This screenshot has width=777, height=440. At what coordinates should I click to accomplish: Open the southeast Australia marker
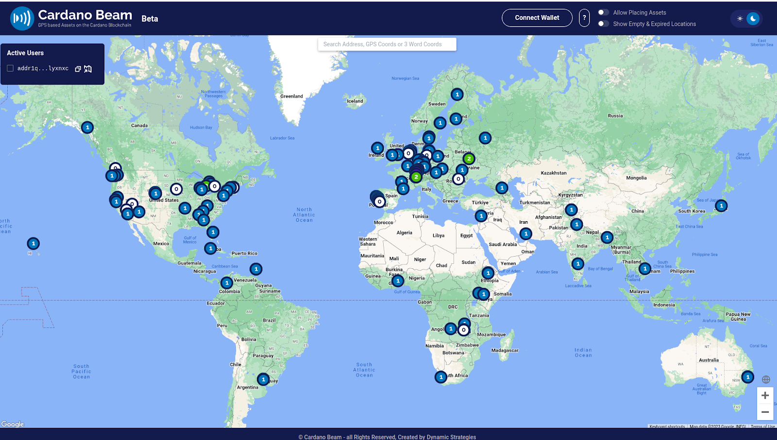point(747,376)
